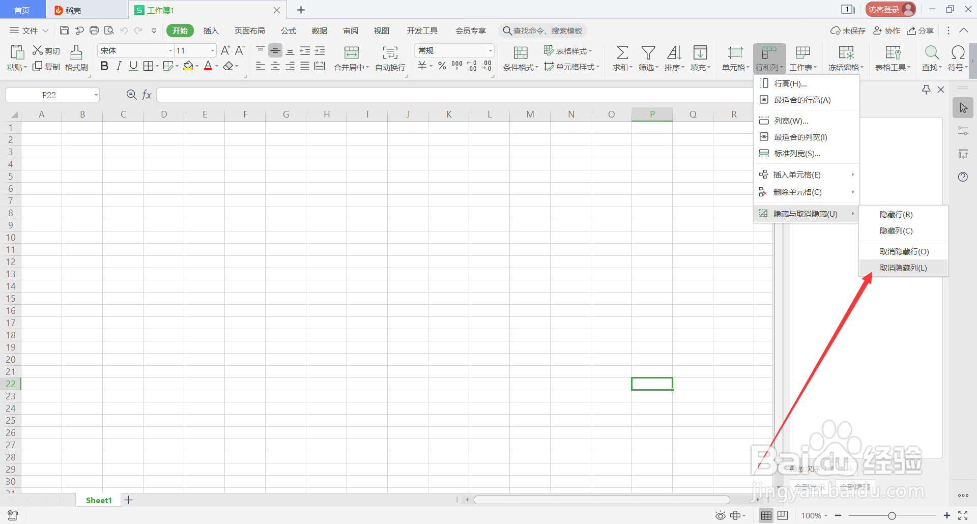
Task: Open the Formulas (公式) tab
Action: 289,31
